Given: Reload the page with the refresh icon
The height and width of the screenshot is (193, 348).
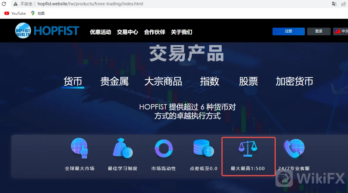Looking at the screenshot, I should (4, 4).
